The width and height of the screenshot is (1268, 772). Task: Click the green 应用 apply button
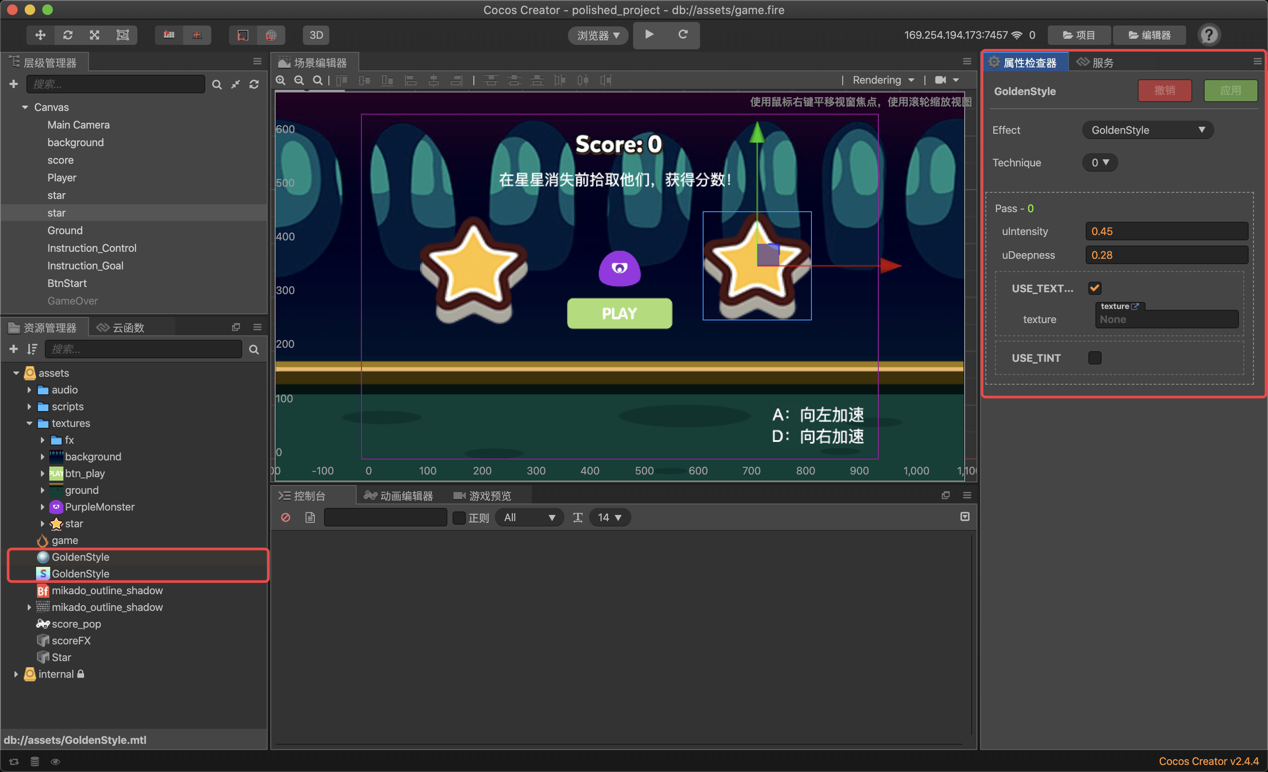click(x=1230, y=91)
